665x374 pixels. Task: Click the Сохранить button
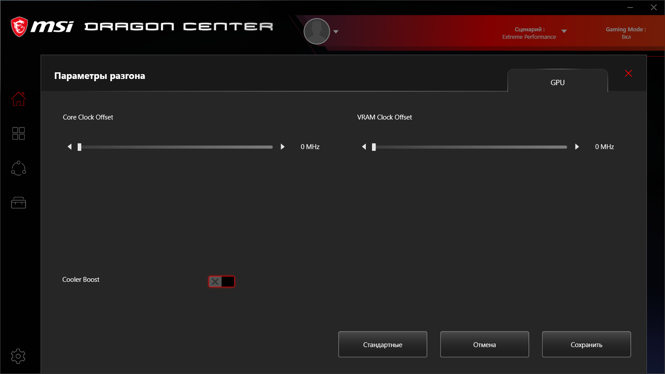click(586, 344)
